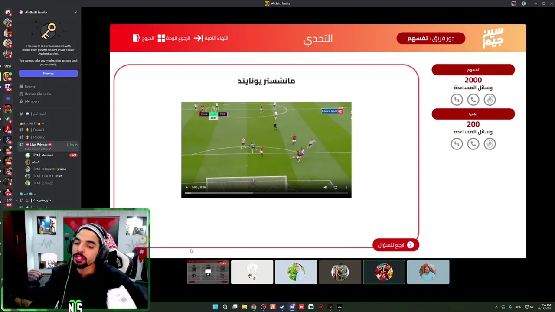Click user abusrwal in voice channel

(43, 155)
